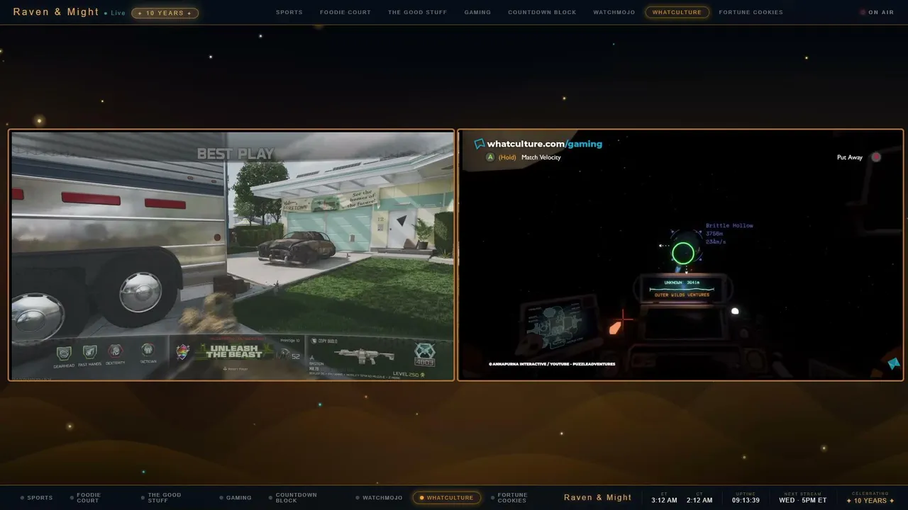The image size is (908, 510).
Task: Click the Raven & Might logo in header
Action: (56, 12)
